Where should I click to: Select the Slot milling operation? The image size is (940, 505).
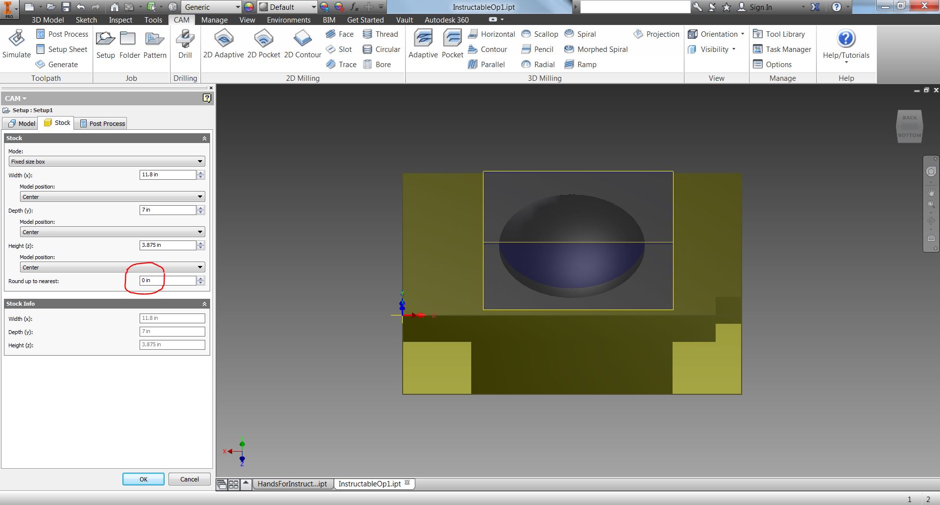click(x=339, y=49)
